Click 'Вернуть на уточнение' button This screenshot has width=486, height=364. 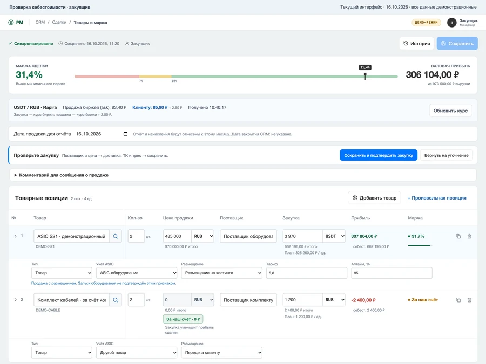coord(447,155)
